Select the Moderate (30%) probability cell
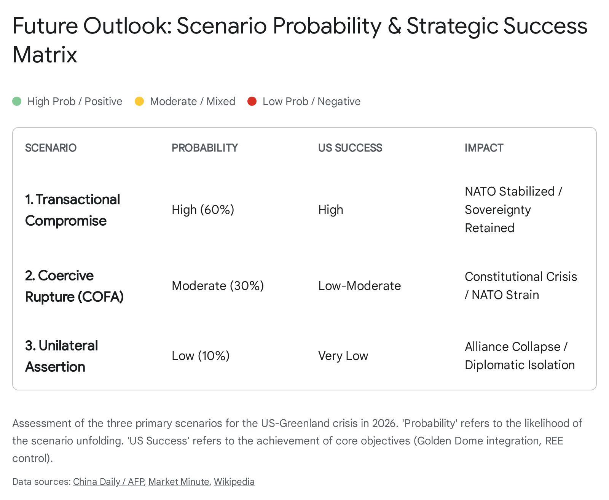 [x=218, y=286]
